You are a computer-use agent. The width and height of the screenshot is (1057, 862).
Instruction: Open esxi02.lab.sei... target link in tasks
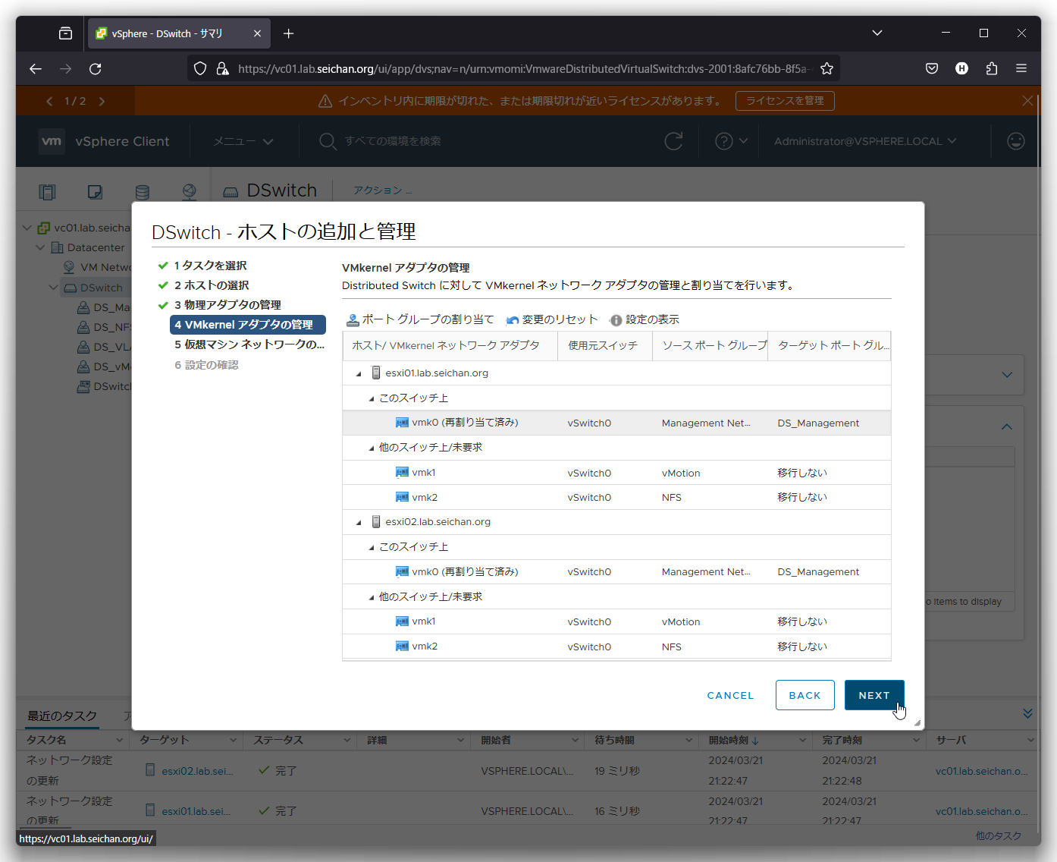(197, 771)
